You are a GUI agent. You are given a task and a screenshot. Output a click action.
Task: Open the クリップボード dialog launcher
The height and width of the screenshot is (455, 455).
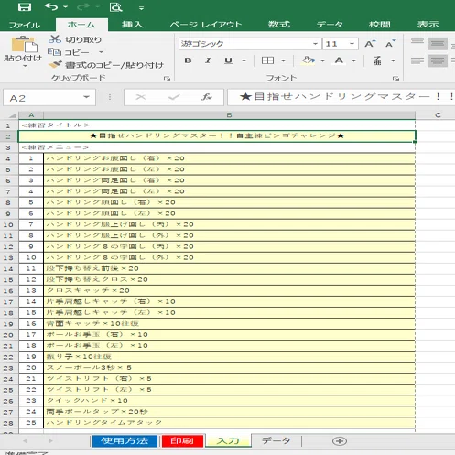[167, 79]
